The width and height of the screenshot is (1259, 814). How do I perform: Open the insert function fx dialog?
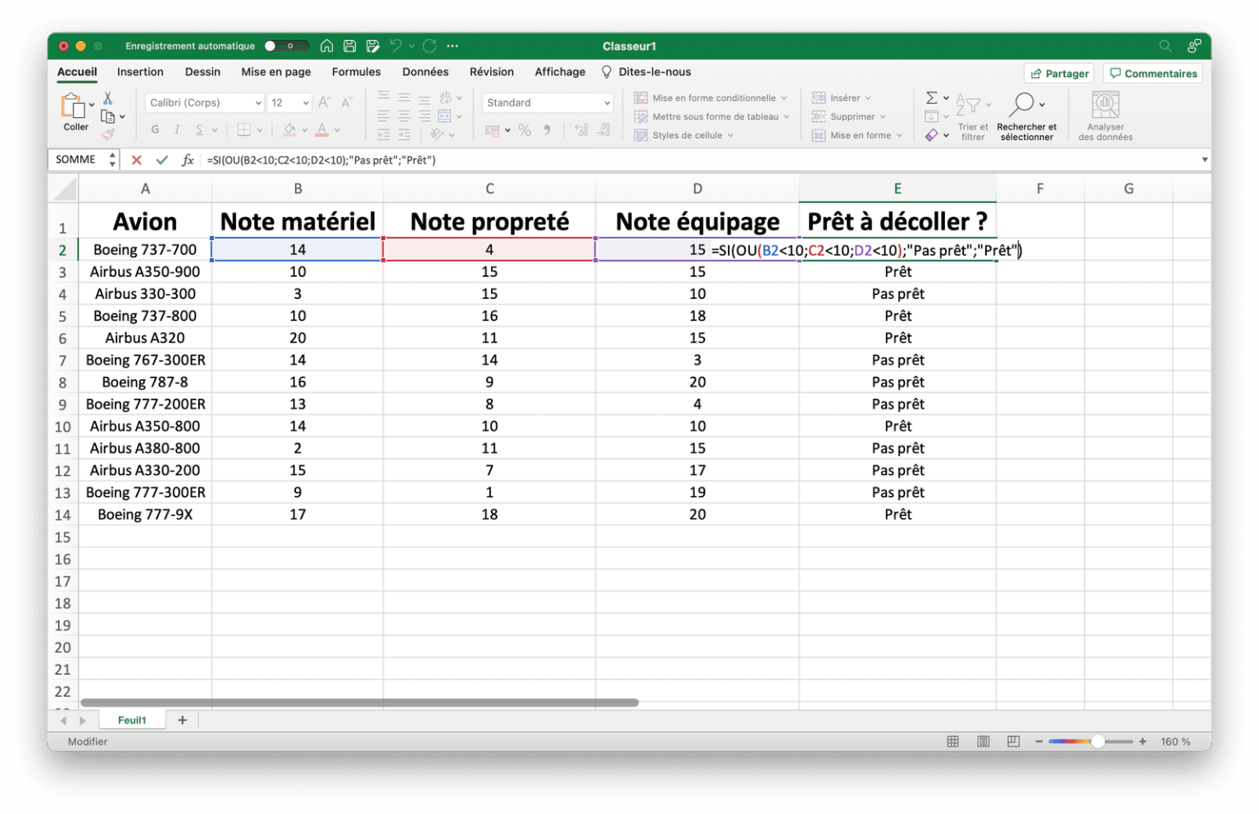(188, 161)
